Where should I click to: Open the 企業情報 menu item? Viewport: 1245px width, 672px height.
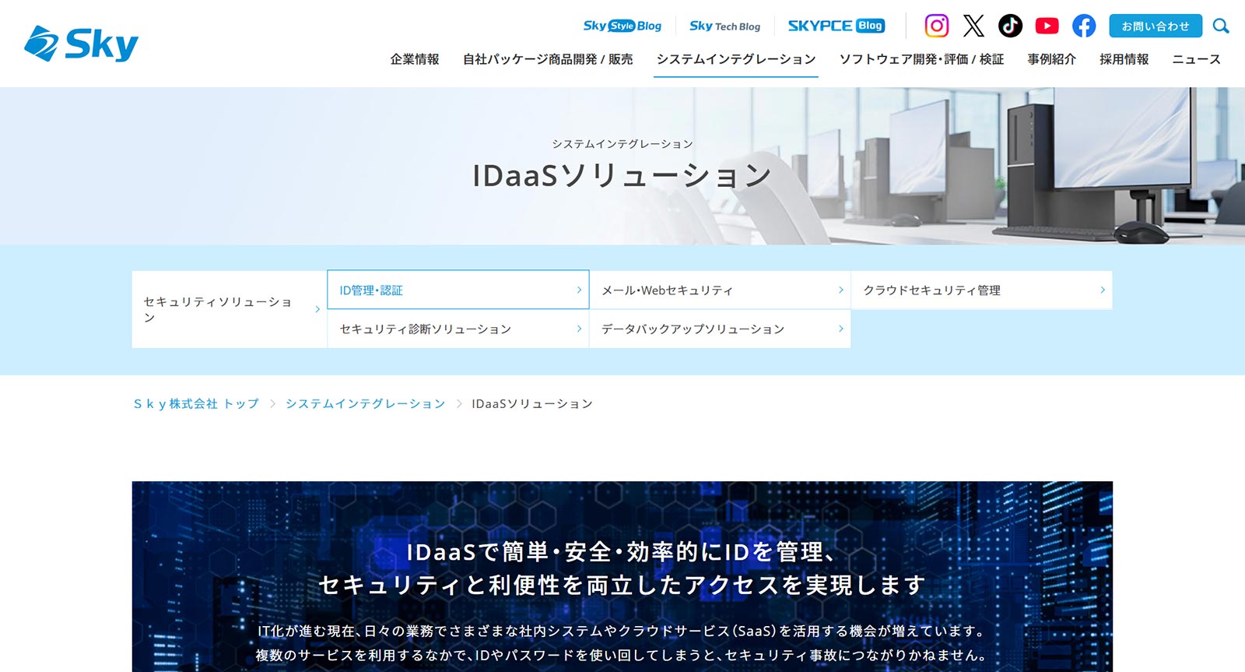click(x=415, y=59)
